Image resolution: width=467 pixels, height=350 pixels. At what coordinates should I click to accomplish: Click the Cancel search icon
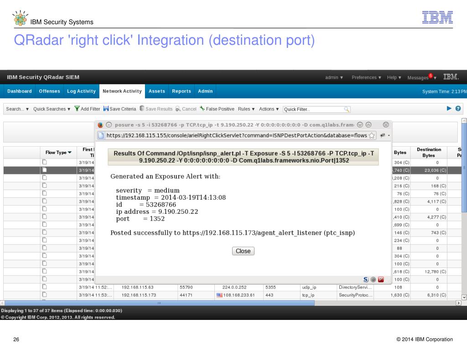178,109
